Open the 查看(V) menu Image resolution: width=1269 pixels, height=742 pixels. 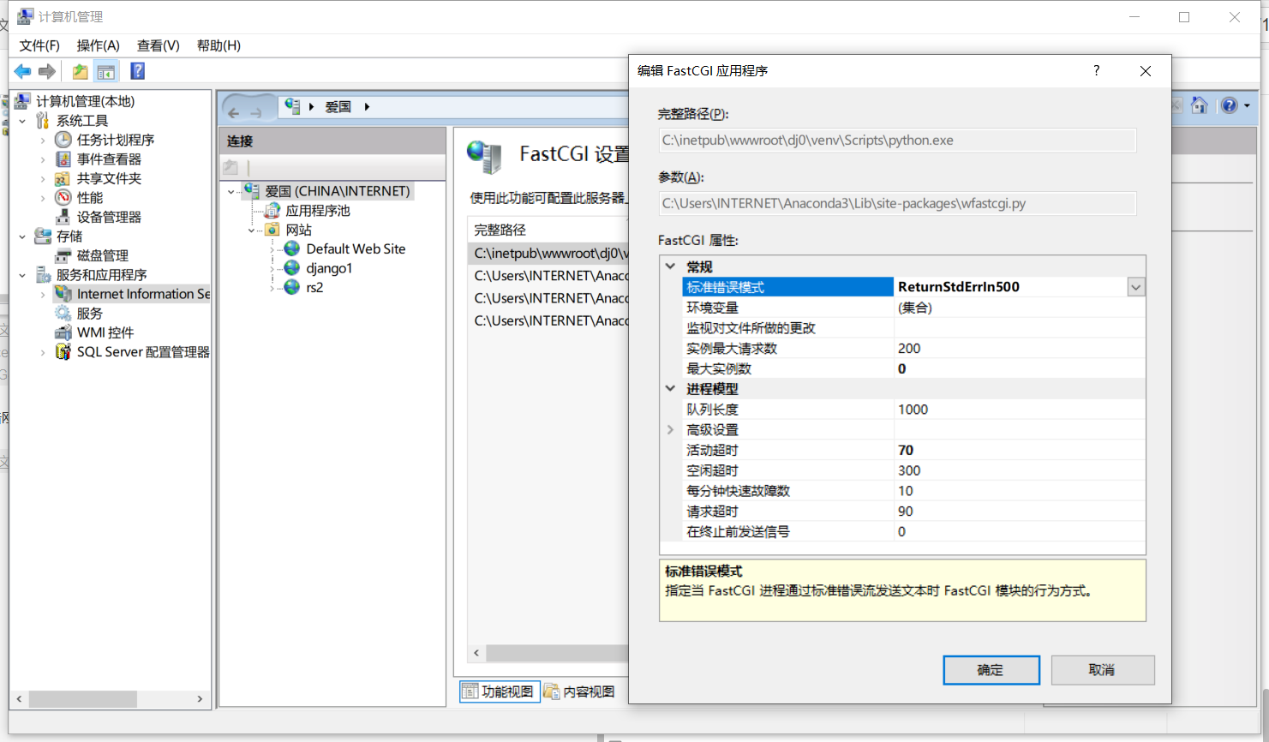click(156, 45)
